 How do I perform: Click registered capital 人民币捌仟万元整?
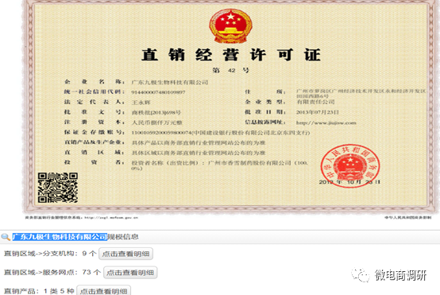click(x=157, y=122)
